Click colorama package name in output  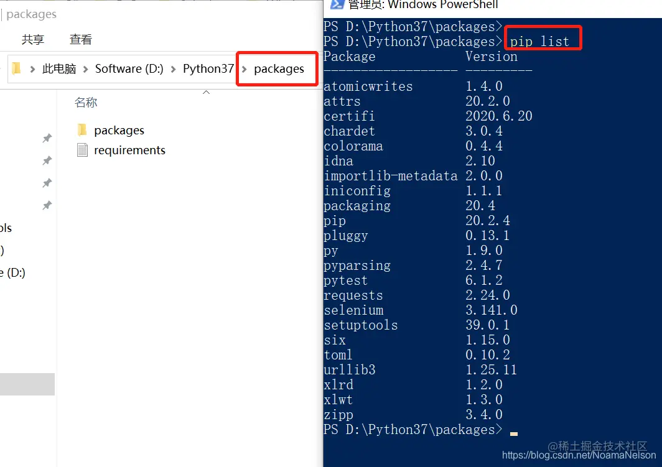(x=353, y=146)
